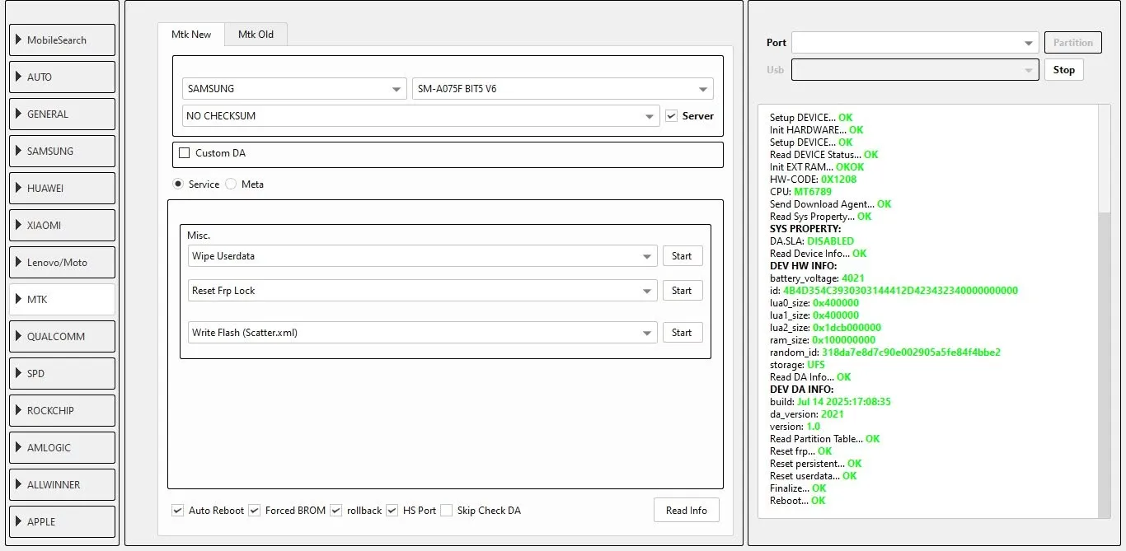Click the DA.SLA DISABLED log line
Viewport: 1126px width, 551px height.
pyautogui.click(x=812, y=241)
